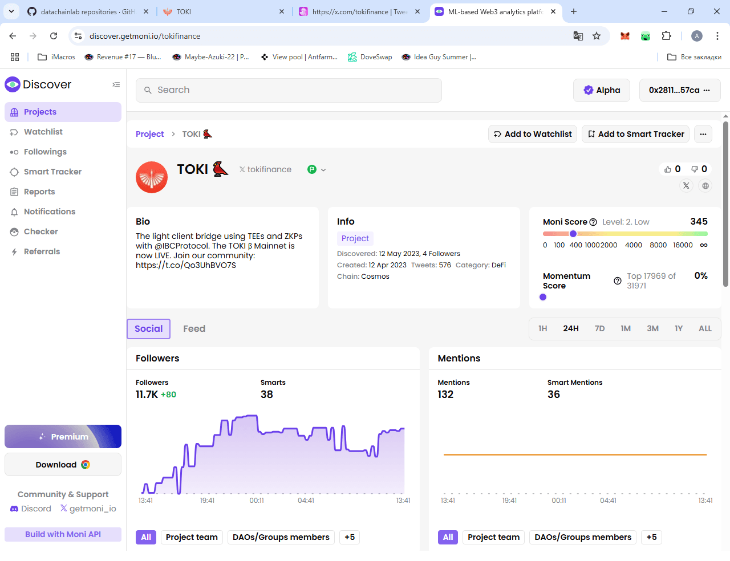The width and height of the screenshot is (730, 561).
Task: Click the Momentum Score indicator dot
Action: click(x=543, y=297)
